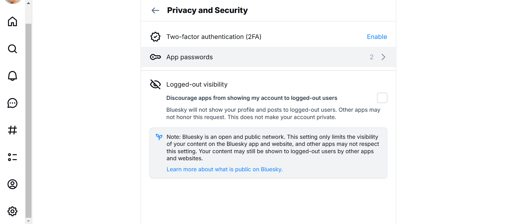Viewport: 530px width, 224px height.
Task: Go back using the left arrow
Action: click(x=155, y=10)
